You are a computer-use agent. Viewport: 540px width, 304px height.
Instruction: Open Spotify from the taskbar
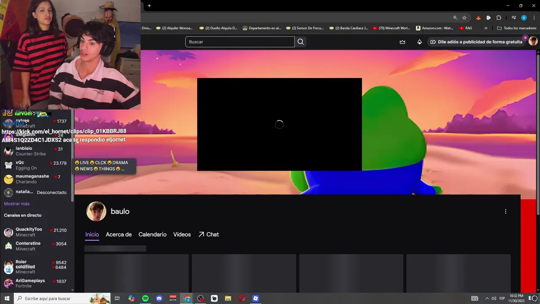click(145, 299)
